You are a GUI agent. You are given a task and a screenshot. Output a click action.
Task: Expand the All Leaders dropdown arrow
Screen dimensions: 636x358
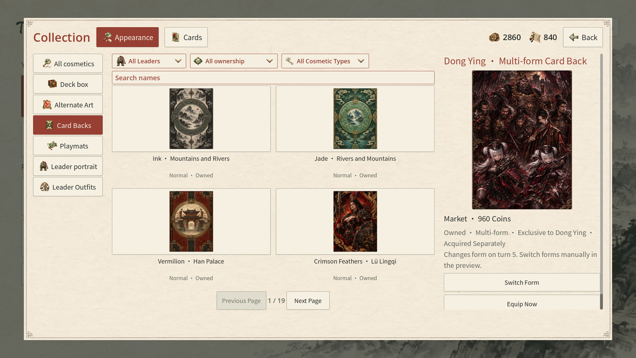click(x=178, y=61)
